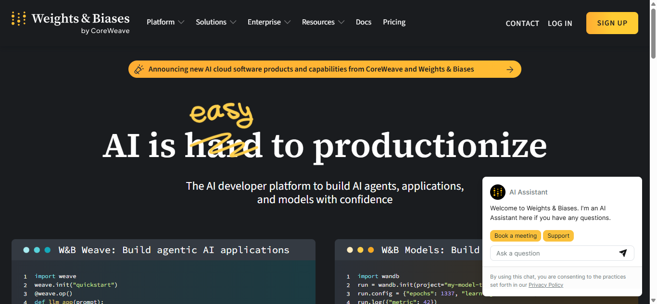Click the AI Assistant avatar icon
The width and height of the screenshot is (657, 304).
498,192
